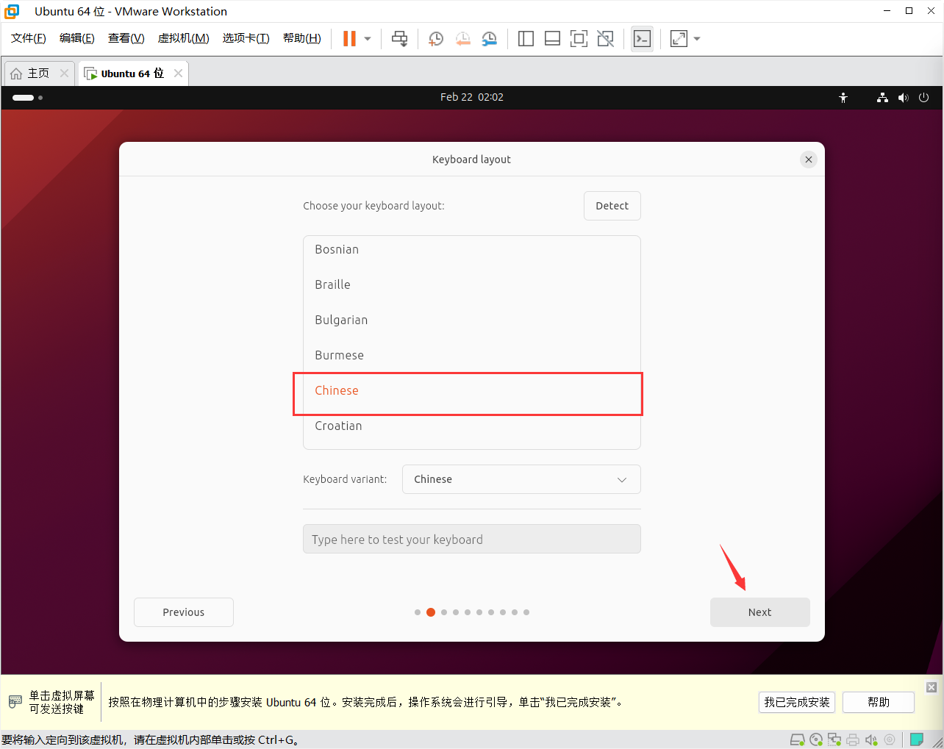This screenshot has width=944, height=749.
Task: Select Burmese keyboard layout
Action: pyautogui.click(x=472, y=355)
